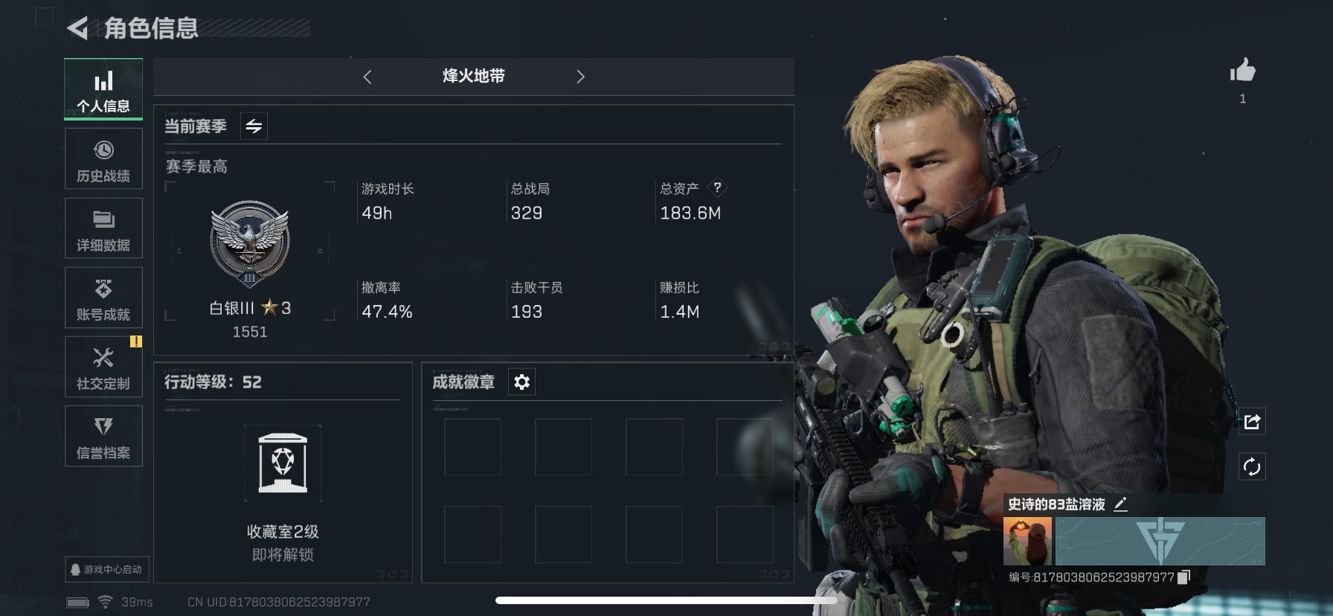1333x616 pixels.
Task: Click the 总资产 question mark help icon
Action: coord(717,187)
